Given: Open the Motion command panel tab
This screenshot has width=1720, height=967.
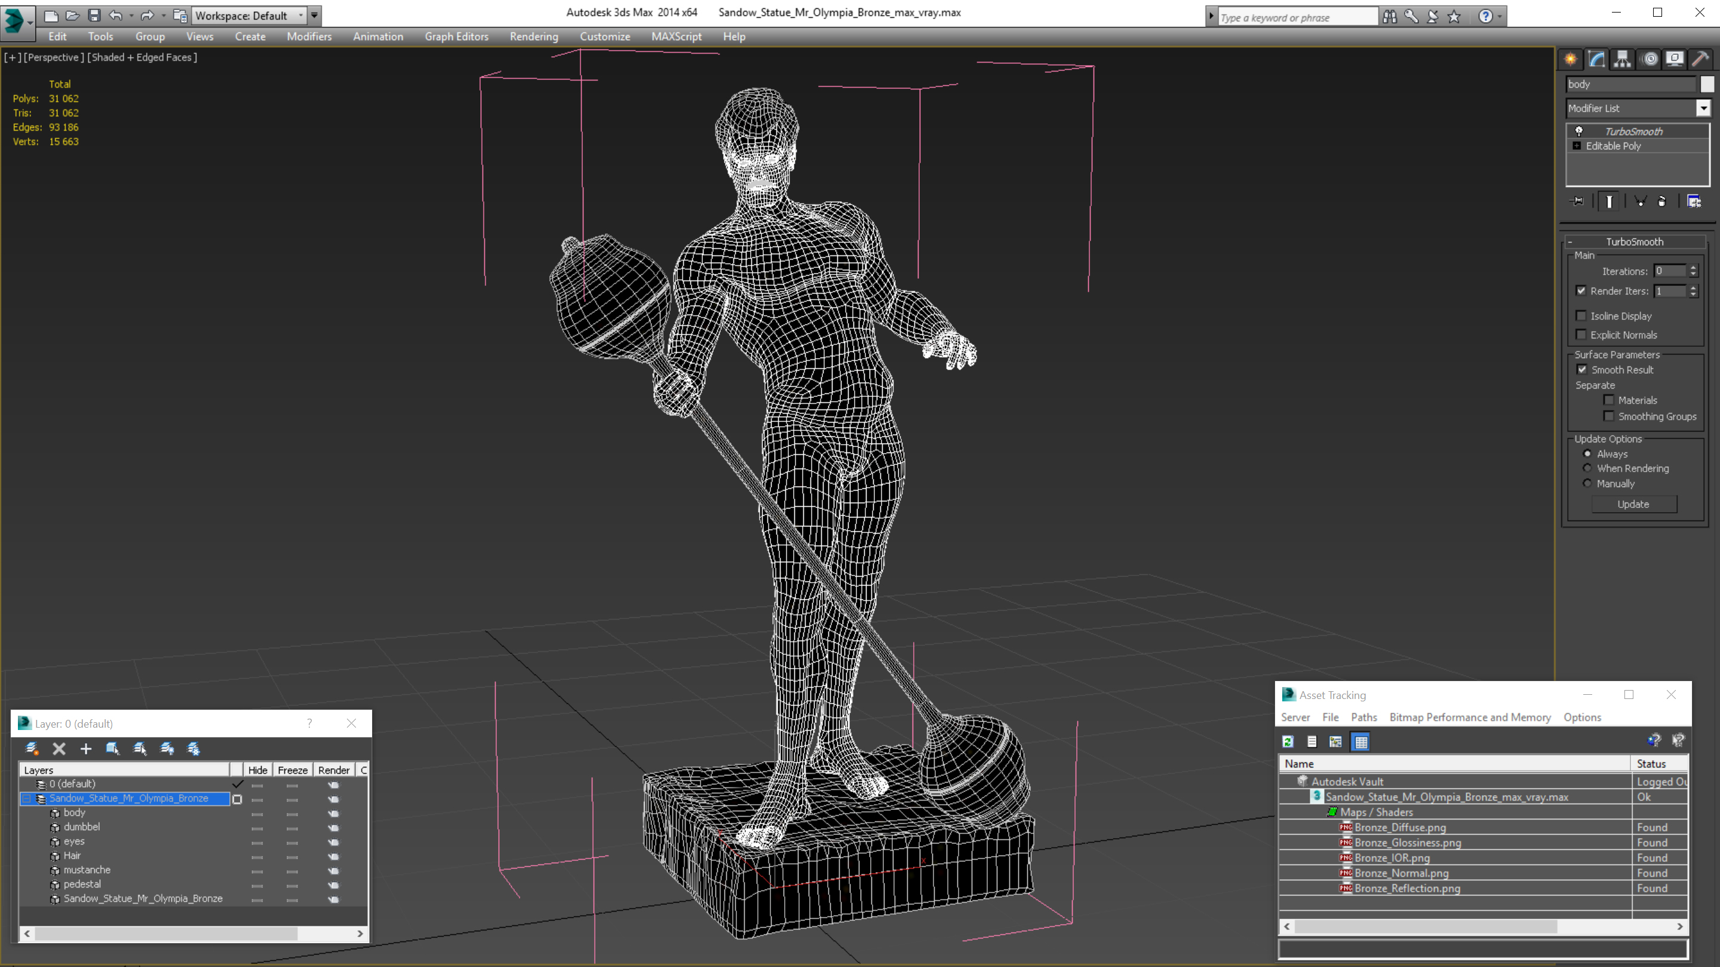Looking at the screenshot, I should click(x=1649, y=60).
